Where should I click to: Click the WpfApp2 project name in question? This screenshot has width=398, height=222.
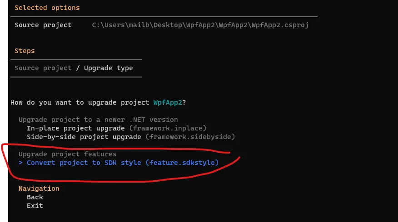click(x=168, y=102)
